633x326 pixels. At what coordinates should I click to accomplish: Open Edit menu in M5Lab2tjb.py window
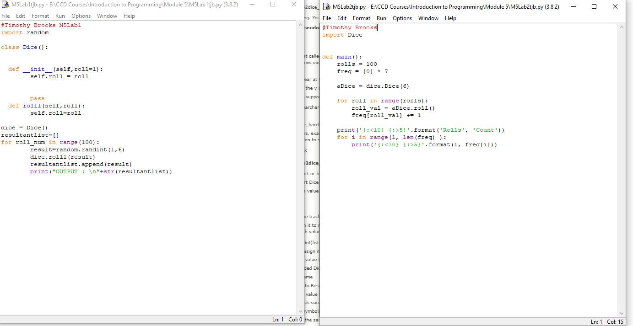pos(342,18)
